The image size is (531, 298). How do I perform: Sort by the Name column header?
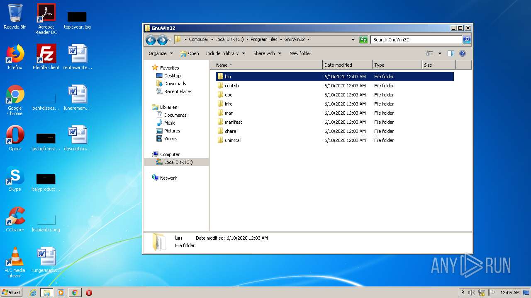(266, 65)
